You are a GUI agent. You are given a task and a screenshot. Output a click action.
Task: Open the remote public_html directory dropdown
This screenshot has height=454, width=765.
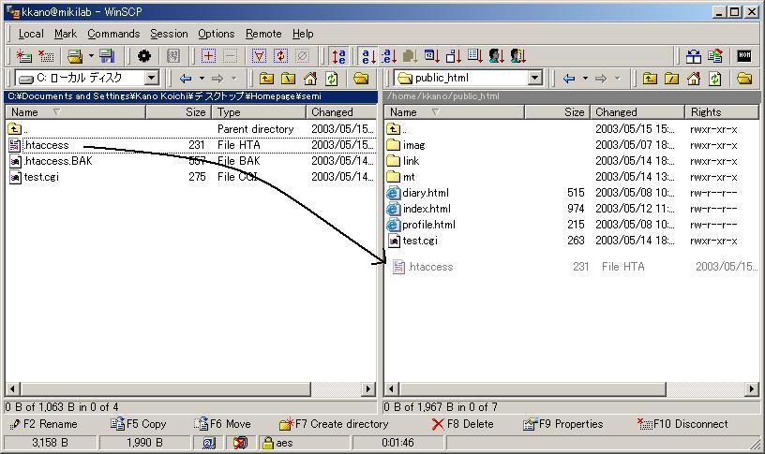coord(535,78)
